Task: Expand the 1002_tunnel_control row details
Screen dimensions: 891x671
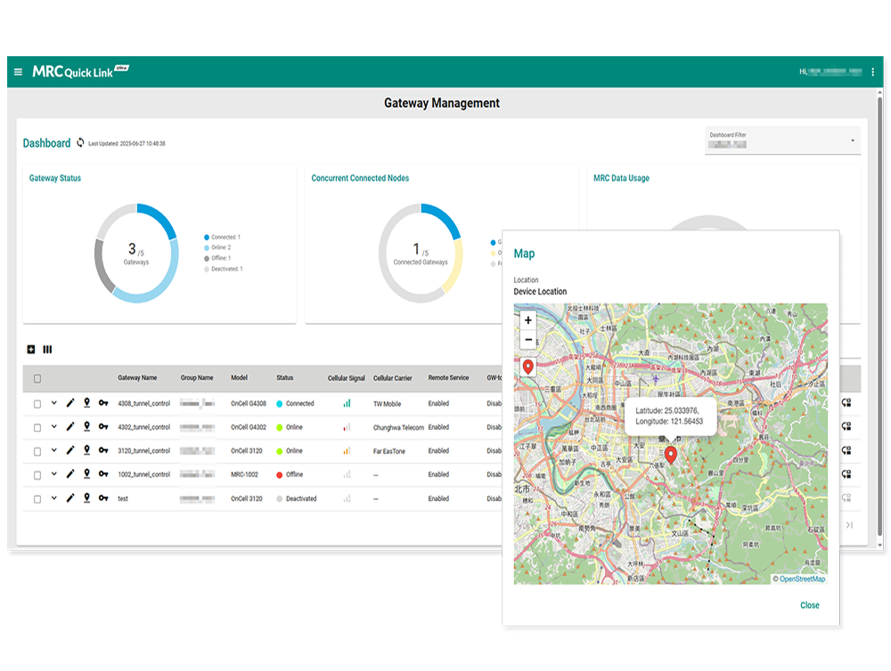Action: click(53, 474)
